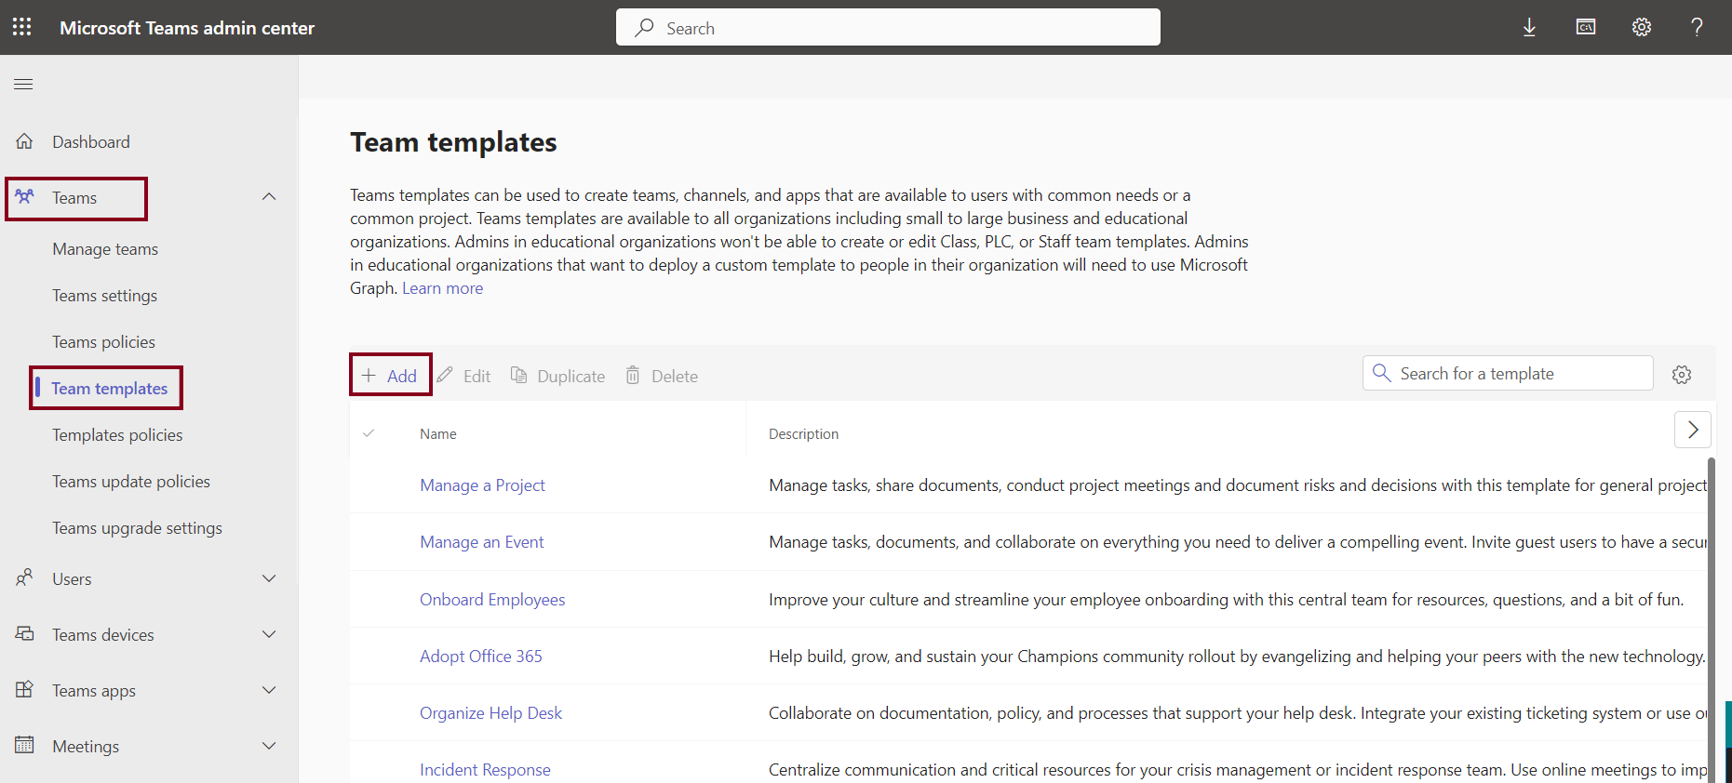Click the download icon in the header
The width and height of the screenshot is (1732, 783).
[x=1529, y=28]
